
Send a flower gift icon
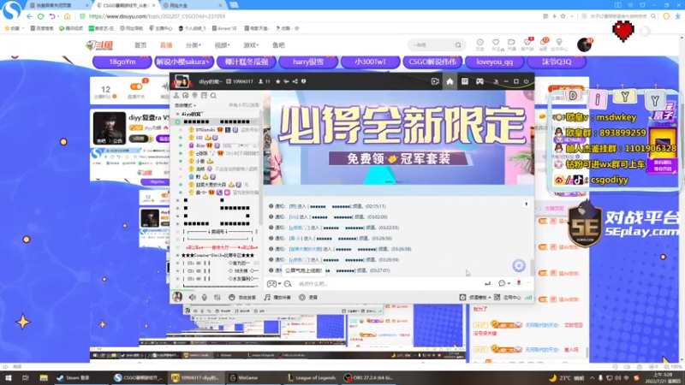[519, 283]
